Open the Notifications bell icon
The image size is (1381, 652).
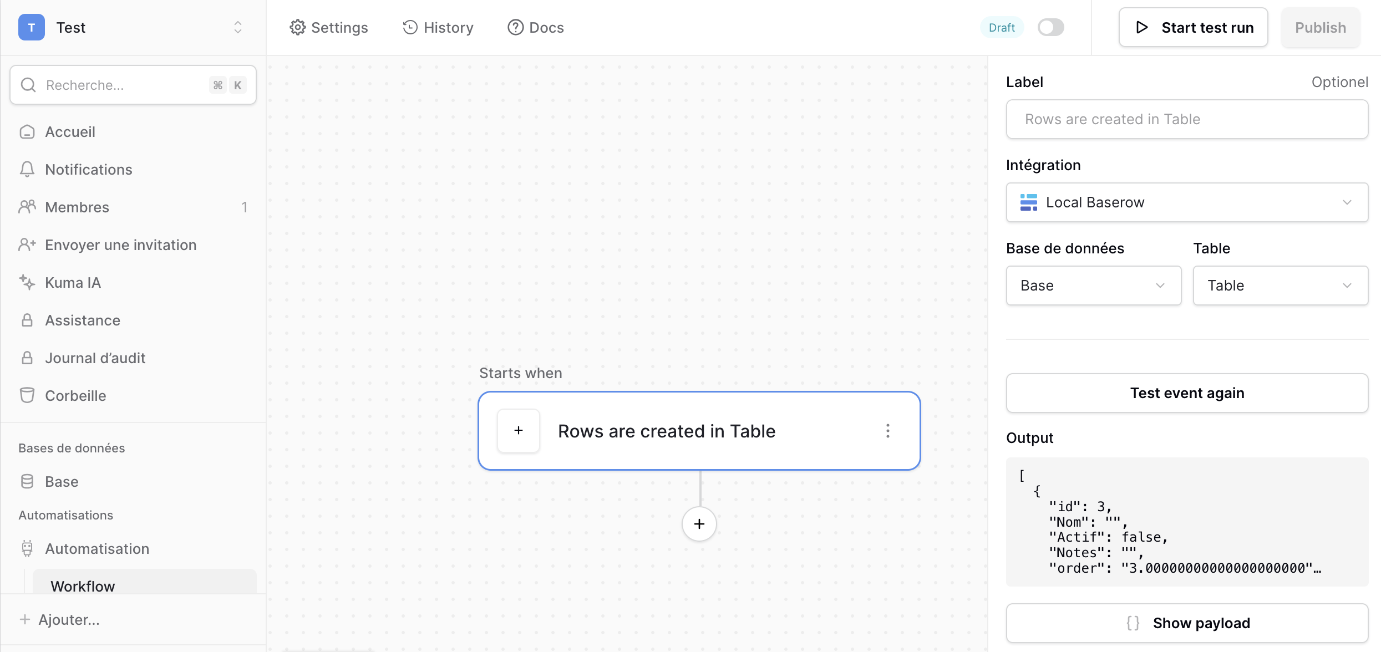(27, 170)
